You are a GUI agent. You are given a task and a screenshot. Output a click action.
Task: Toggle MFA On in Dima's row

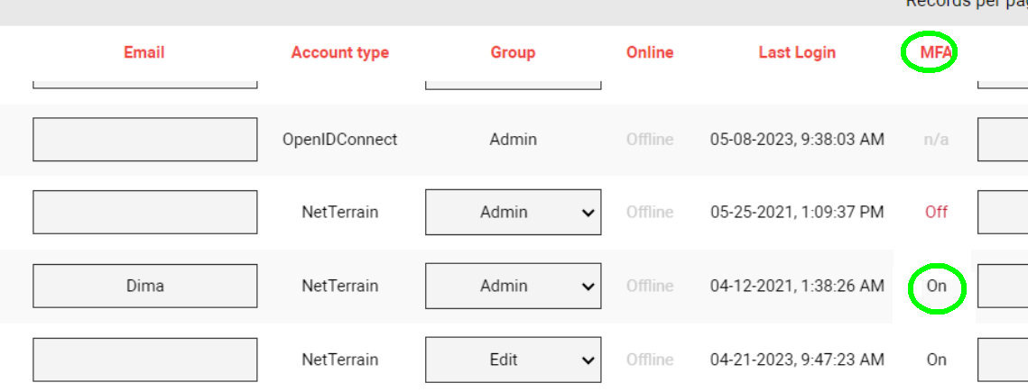pyautogui.click(x=936, y=287)
